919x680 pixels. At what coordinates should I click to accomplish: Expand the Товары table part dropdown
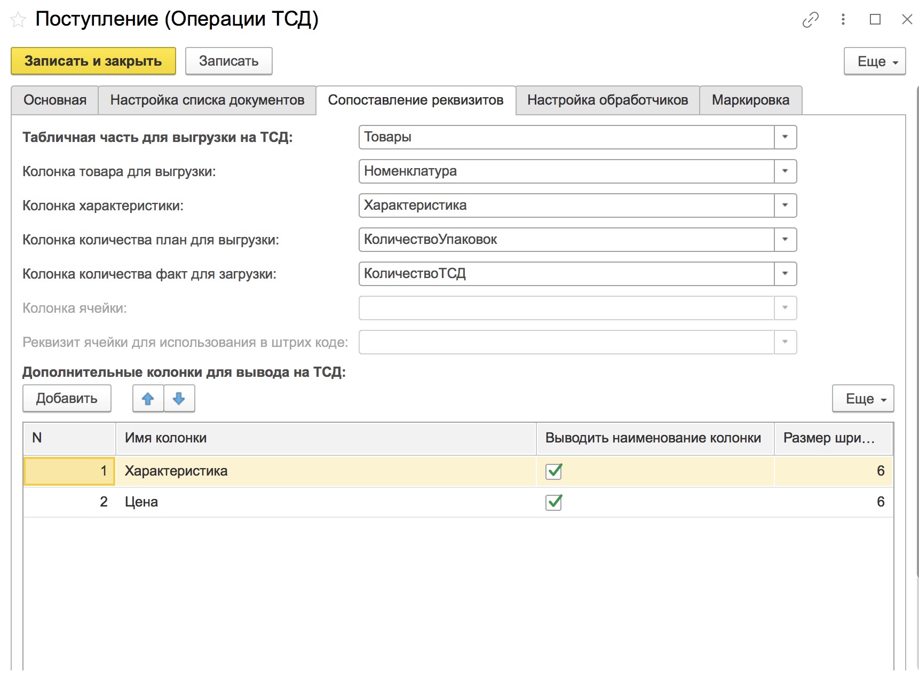[x=785, y=137]
